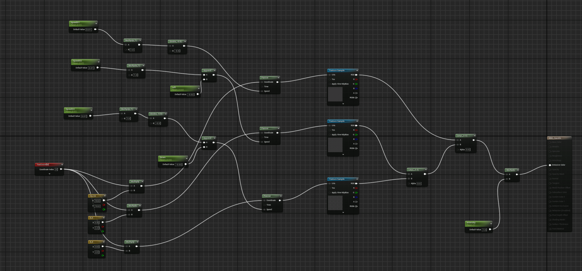
Task: Click the Coordinate Index value field
Action: pyautogui.click(x=56, y=170)
